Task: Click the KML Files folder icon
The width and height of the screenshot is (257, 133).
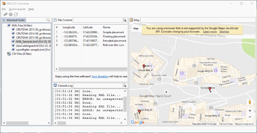Action: coord(9,25)
